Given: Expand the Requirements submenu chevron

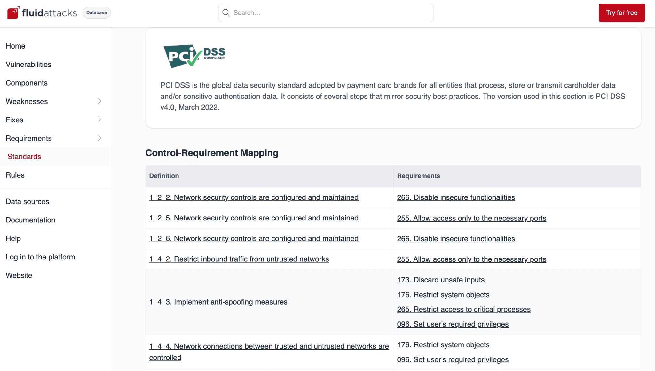Looking at the screenshot, I should [x=99, y=138].
